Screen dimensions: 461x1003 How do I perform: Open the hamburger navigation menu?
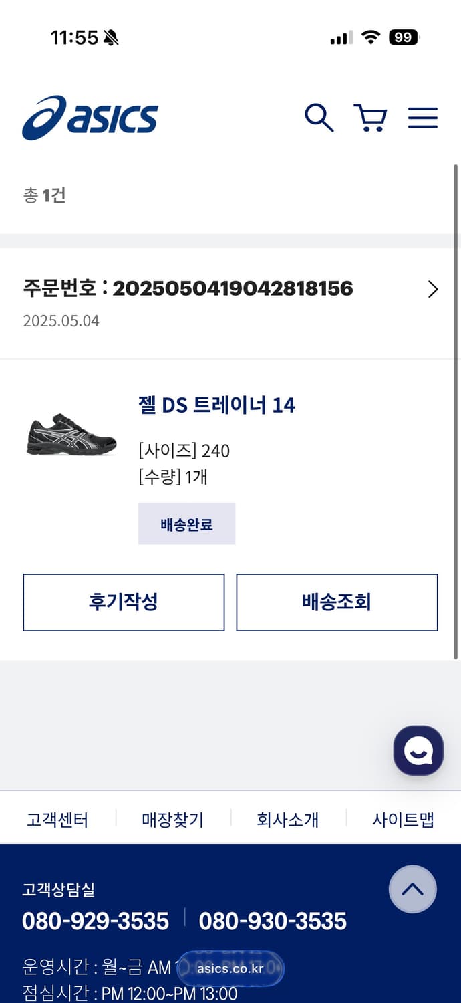pos(422,117)
